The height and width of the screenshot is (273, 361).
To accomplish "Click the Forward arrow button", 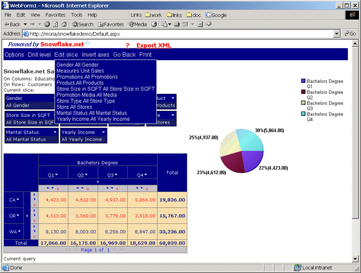I will (32, 24).
